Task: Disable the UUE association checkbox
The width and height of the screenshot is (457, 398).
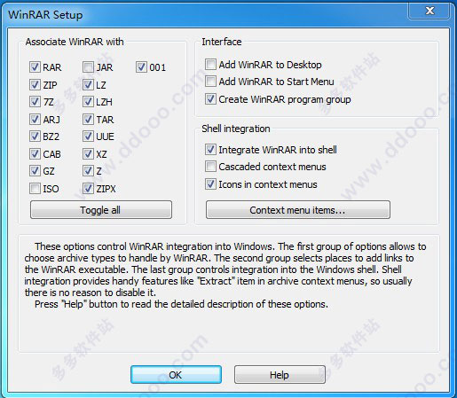Action: (88, 137)
